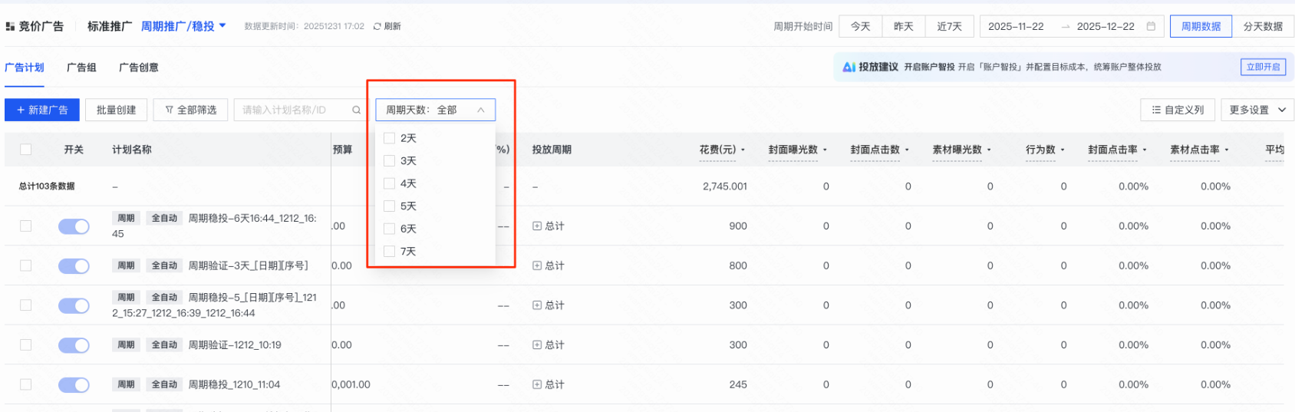Select 今天 quick range

tap(860, 26)
